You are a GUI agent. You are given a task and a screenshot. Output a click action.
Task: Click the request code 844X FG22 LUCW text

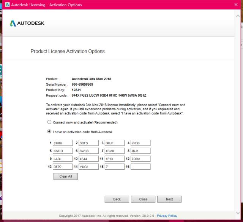109,95
